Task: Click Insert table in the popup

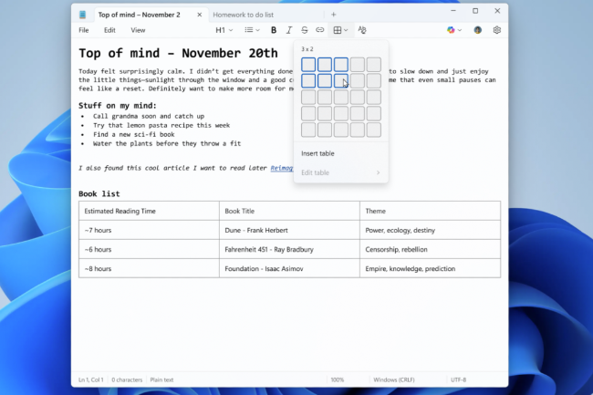Action: (x=317, y=153)
